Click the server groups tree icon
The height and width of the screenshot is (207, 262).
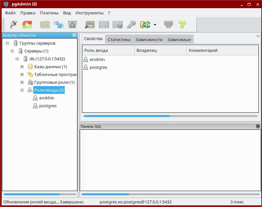click(x=16, y=43)
